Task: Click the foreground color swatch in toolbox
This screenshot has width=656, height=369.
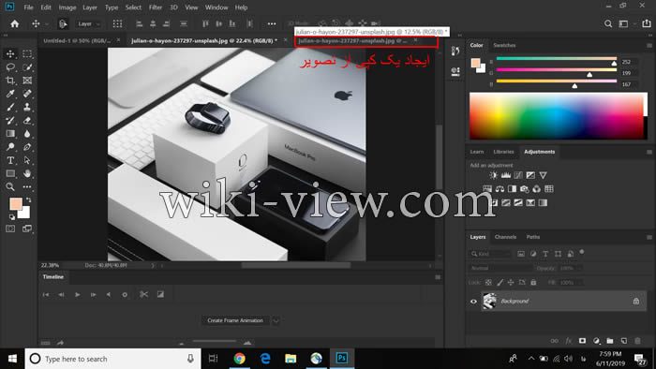Action: click(16, 204)
